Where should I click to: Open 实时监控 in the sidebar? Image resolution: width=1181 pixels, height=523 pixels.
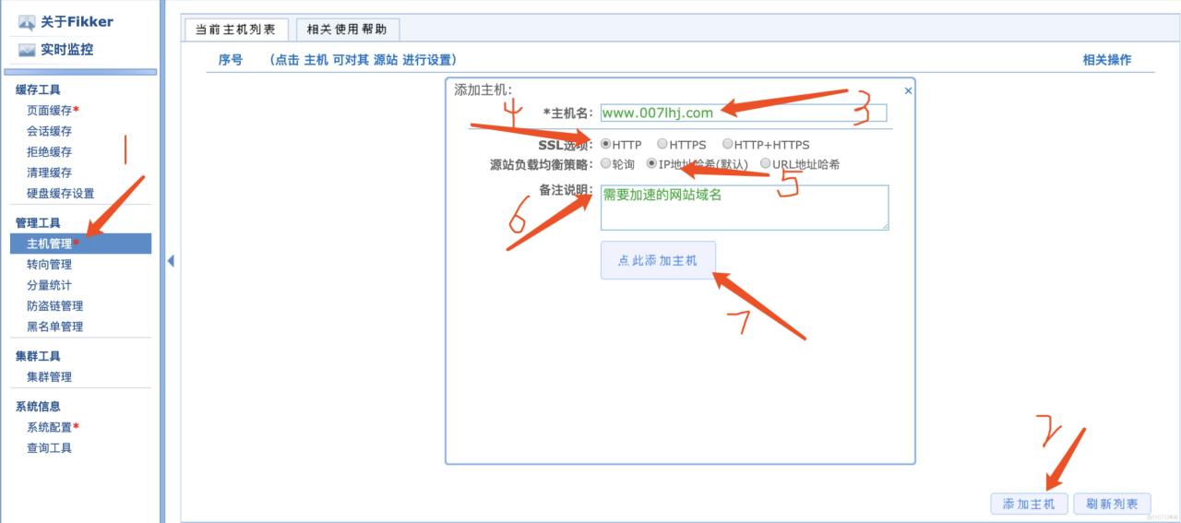point(66,50)
